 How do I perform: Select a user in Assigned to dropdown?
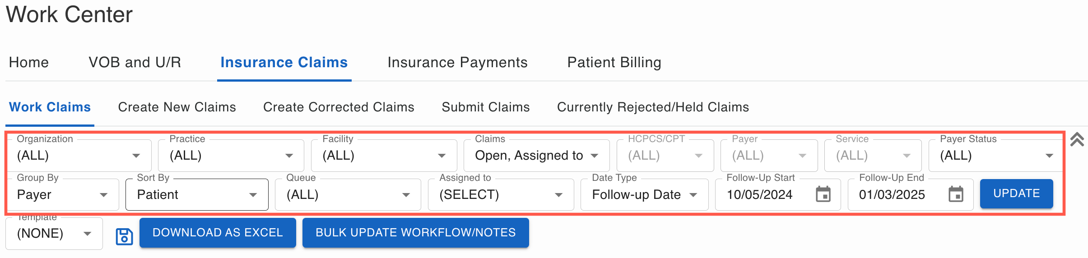tap(501, 195)
